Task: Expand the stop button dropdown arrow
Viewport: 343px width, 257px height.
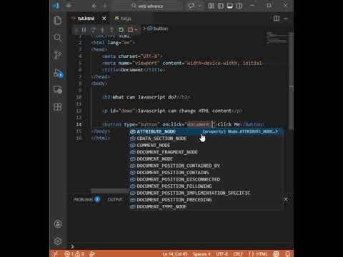Action: [x=136, y=30]
